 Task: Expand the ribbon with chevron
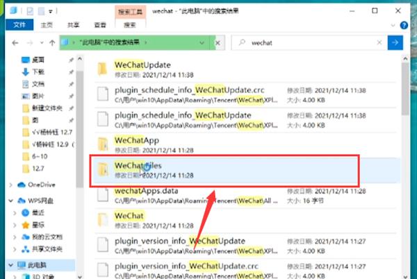pos(393,26)
